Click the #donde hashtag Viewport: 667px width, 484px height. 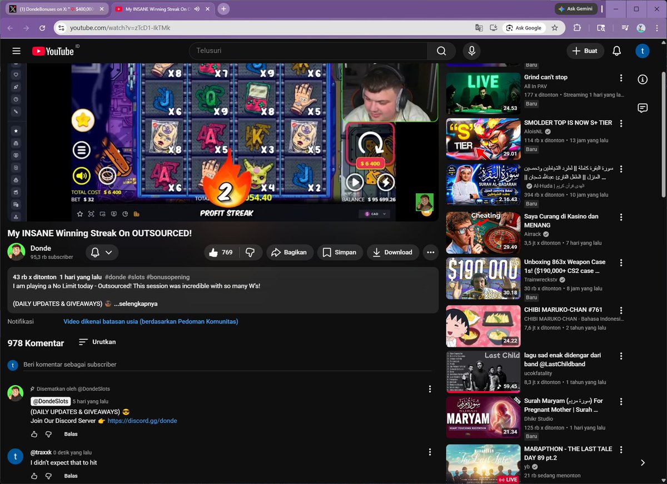pyautogui.click(x=115, y=277)
